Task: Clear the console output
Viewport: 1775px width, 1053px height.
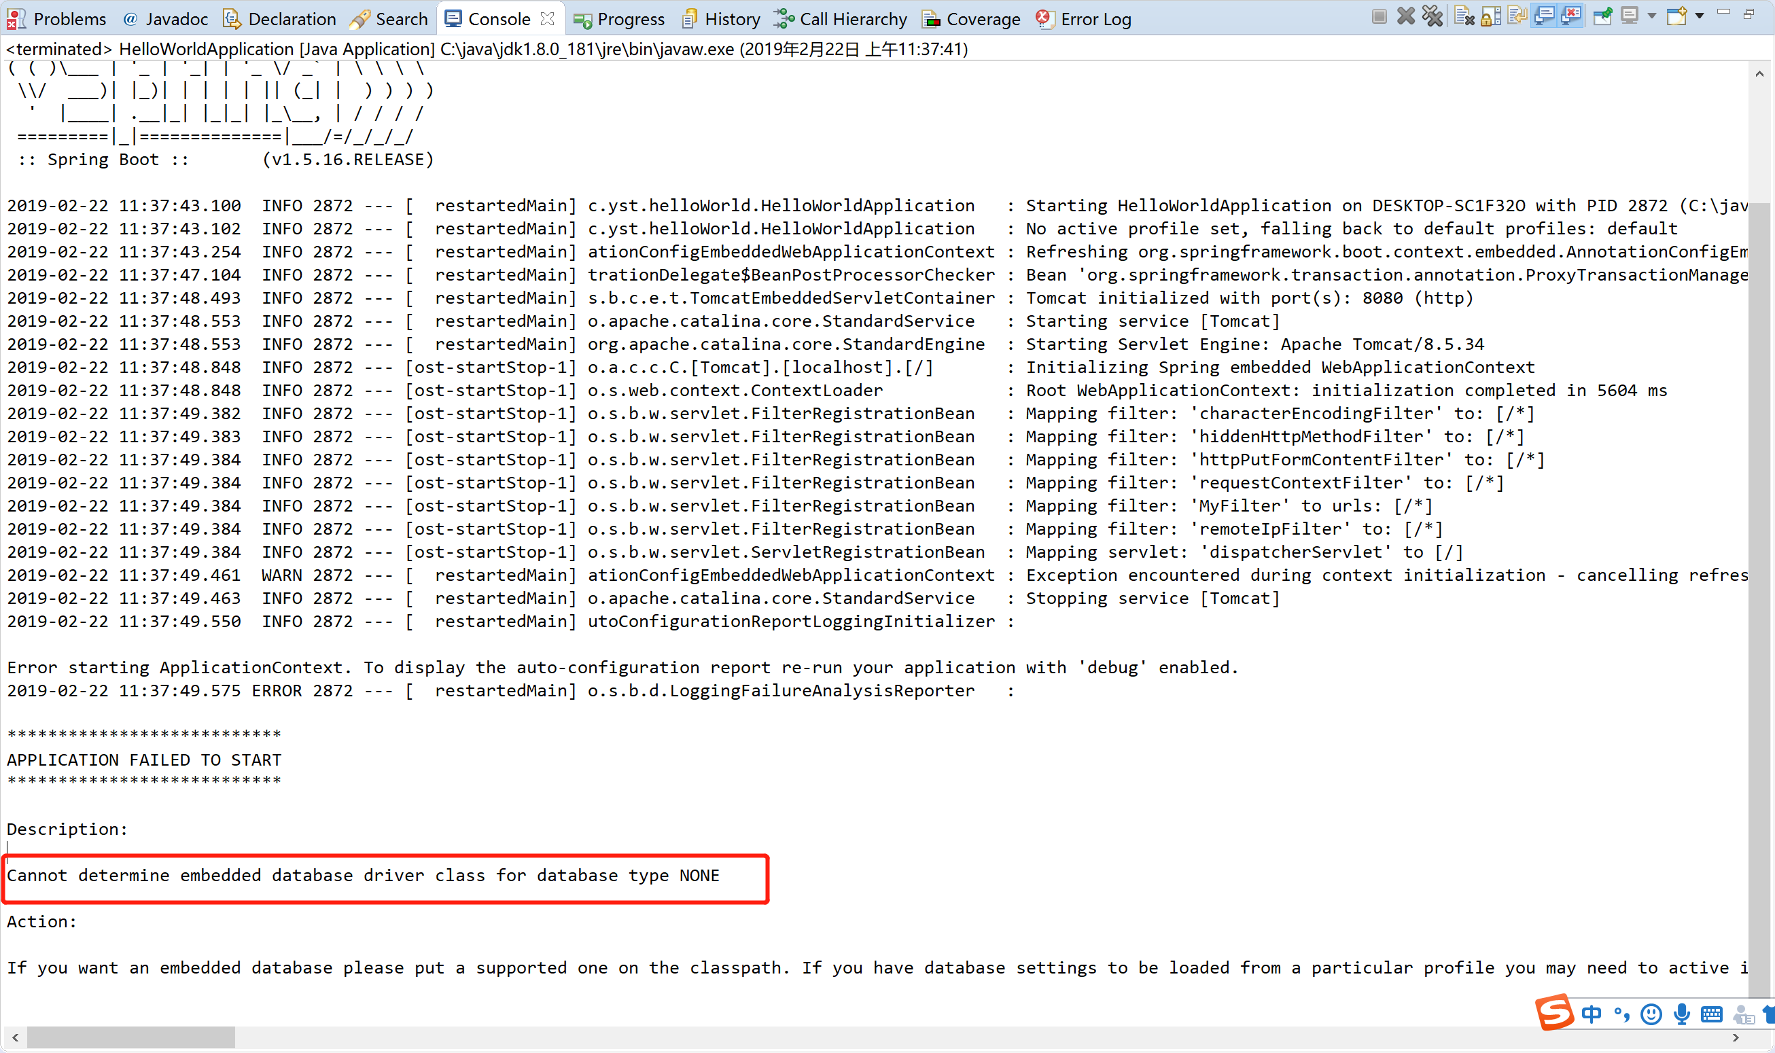Action: (x=1464, y=17)
